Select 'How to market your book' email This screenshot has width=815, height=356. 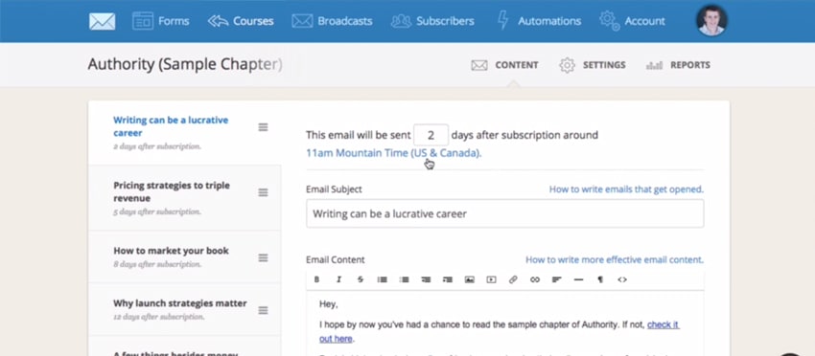coord(184,256)
